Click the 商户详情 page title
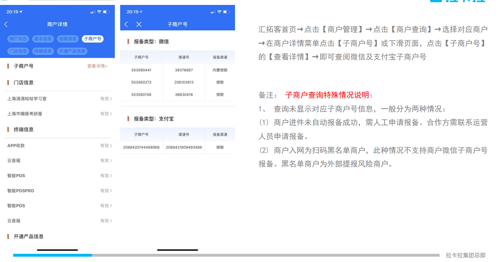 click(x=57, y=25)
